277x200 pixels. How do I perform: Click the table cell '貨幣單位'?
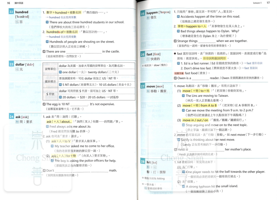pyautogui.click(x=50, y=69)
